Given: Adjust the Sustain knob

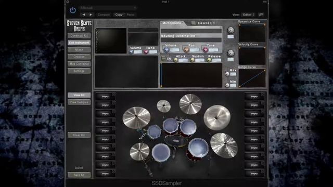Looking at the screenshot, I should (x=192, y=60).
